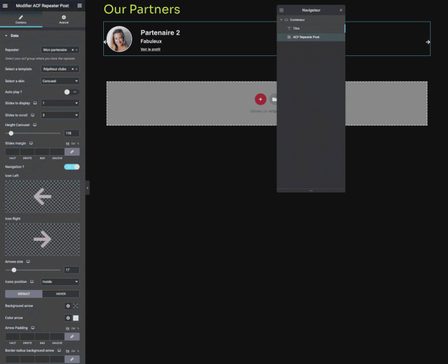448x364 pixels.
Task: Click responsive icon next to Arrow Padding
Action: (33, 328)
